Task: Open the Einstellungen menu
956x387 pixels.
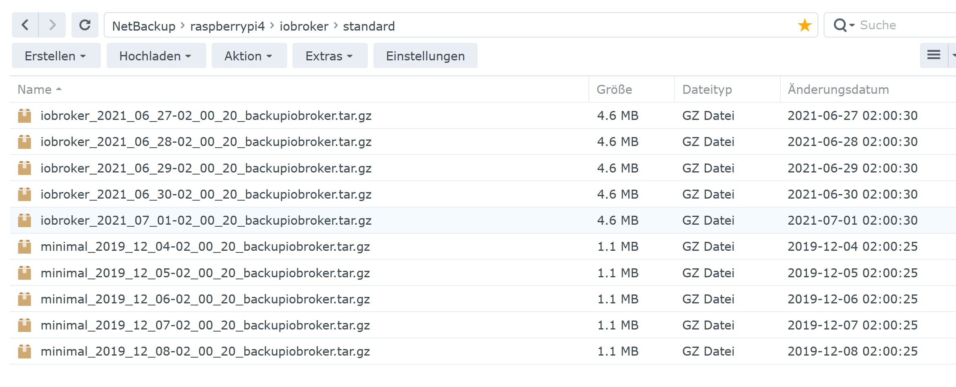Action: [425, 55]
